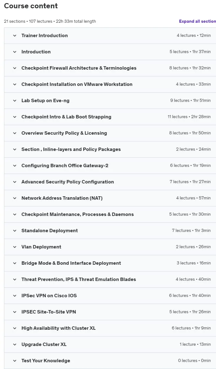Screen dimensions: 216x369
Task: Expand Section, Inline-layers and Policy Packages
Action: 110,149
